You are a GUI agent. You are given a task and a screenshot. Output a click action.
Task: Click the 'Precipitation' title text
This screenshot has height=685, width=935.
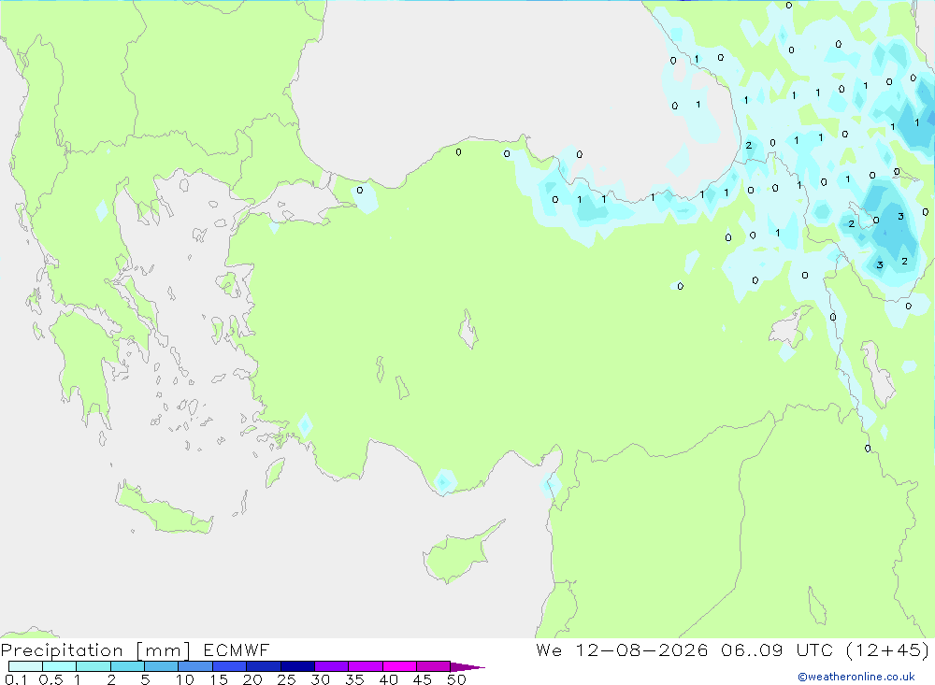click(x=62, y=649)
